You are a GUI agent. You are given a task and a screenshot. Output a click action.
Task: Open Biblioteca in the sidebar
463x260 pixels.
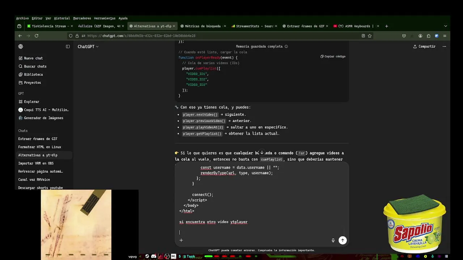coord(30,74)
